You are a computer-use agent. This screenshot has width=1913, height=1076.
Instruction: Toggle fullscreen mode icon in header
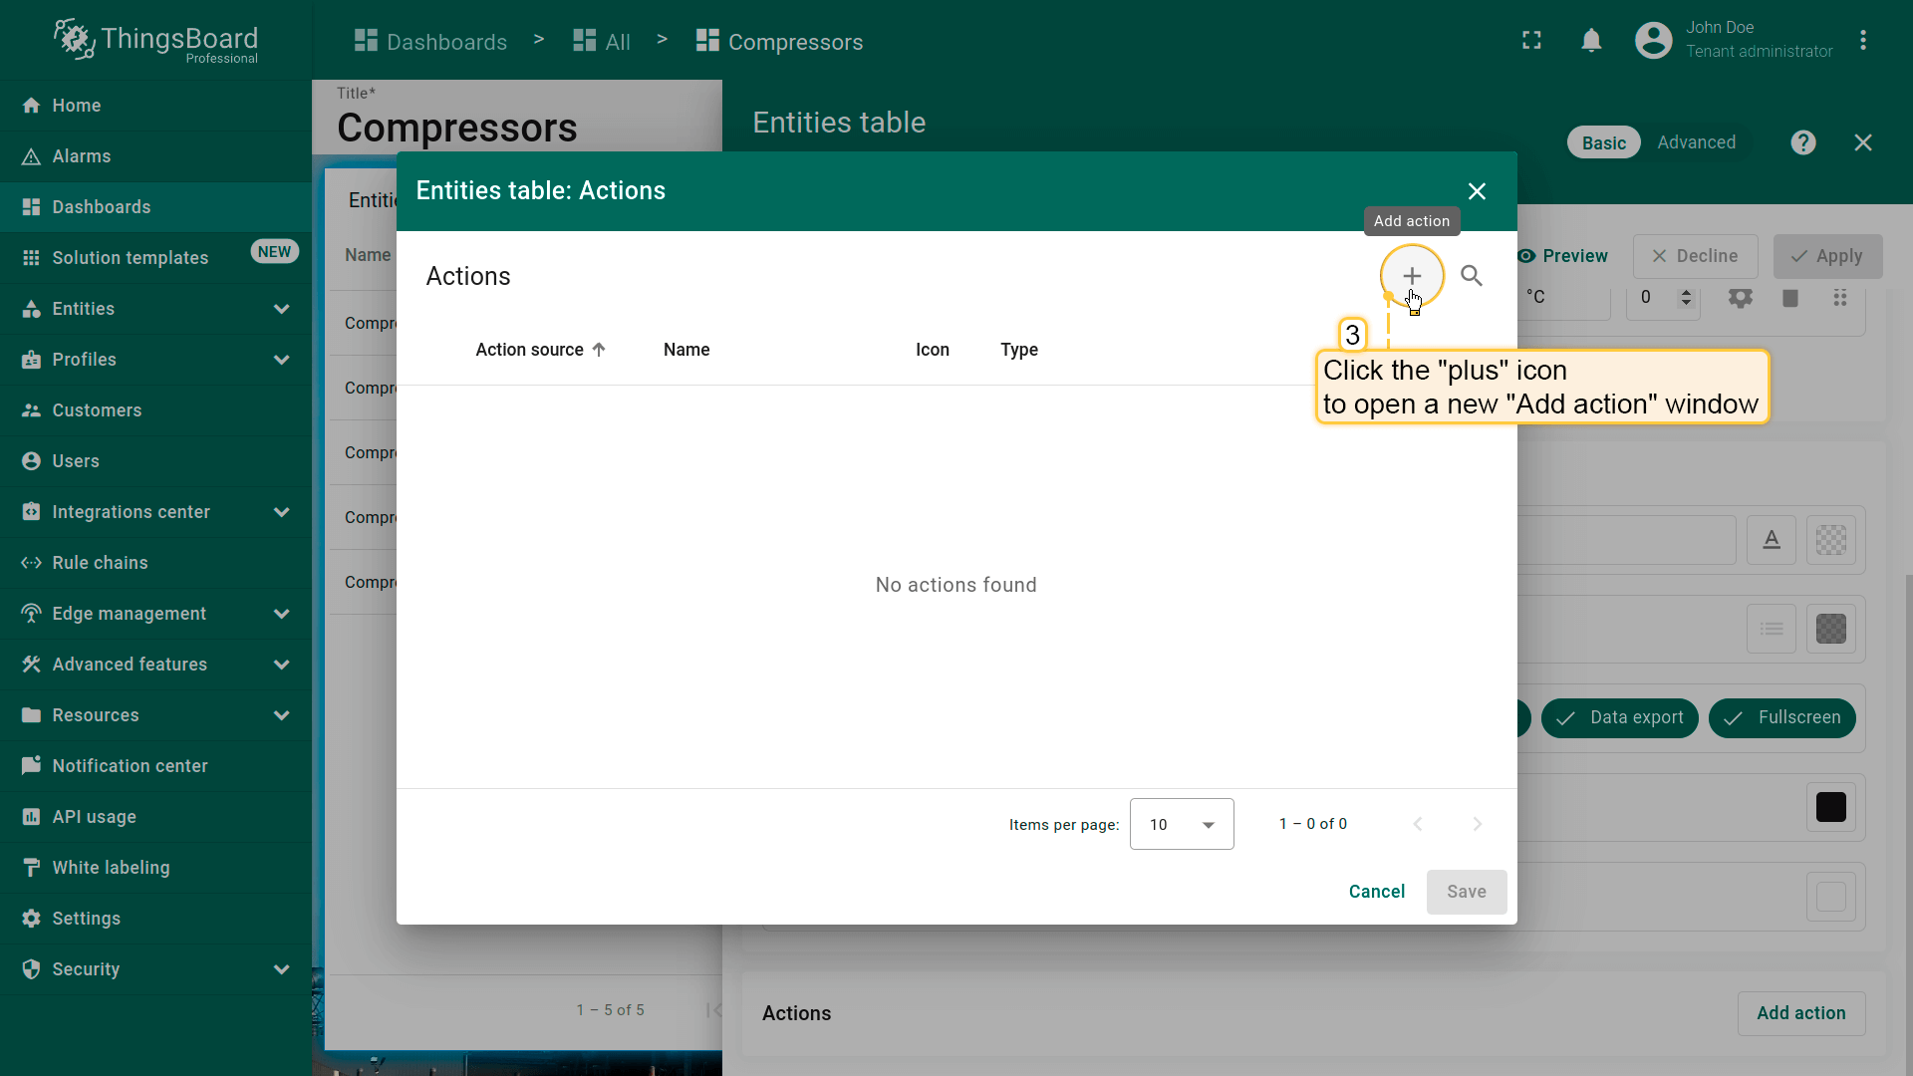pyautogui.click(x=1531, y=41)
